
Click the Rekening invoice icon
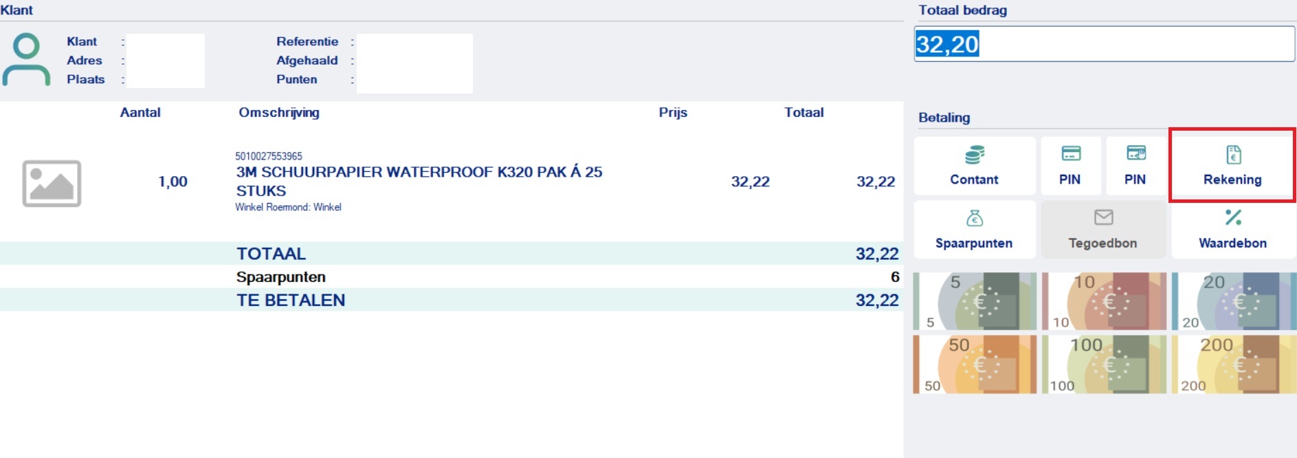[x=1233, y=155]
